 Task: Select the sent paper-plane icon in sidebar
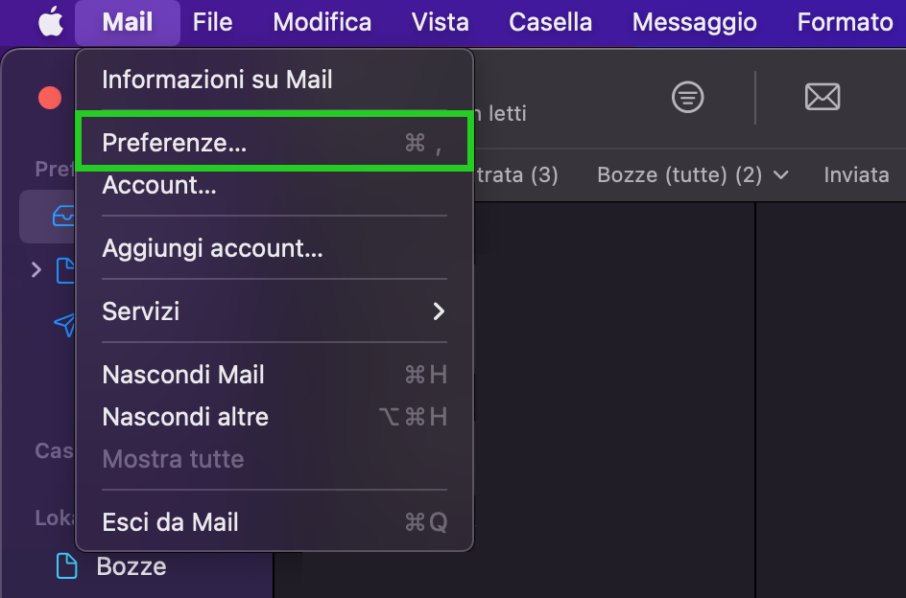coord(64,325)
